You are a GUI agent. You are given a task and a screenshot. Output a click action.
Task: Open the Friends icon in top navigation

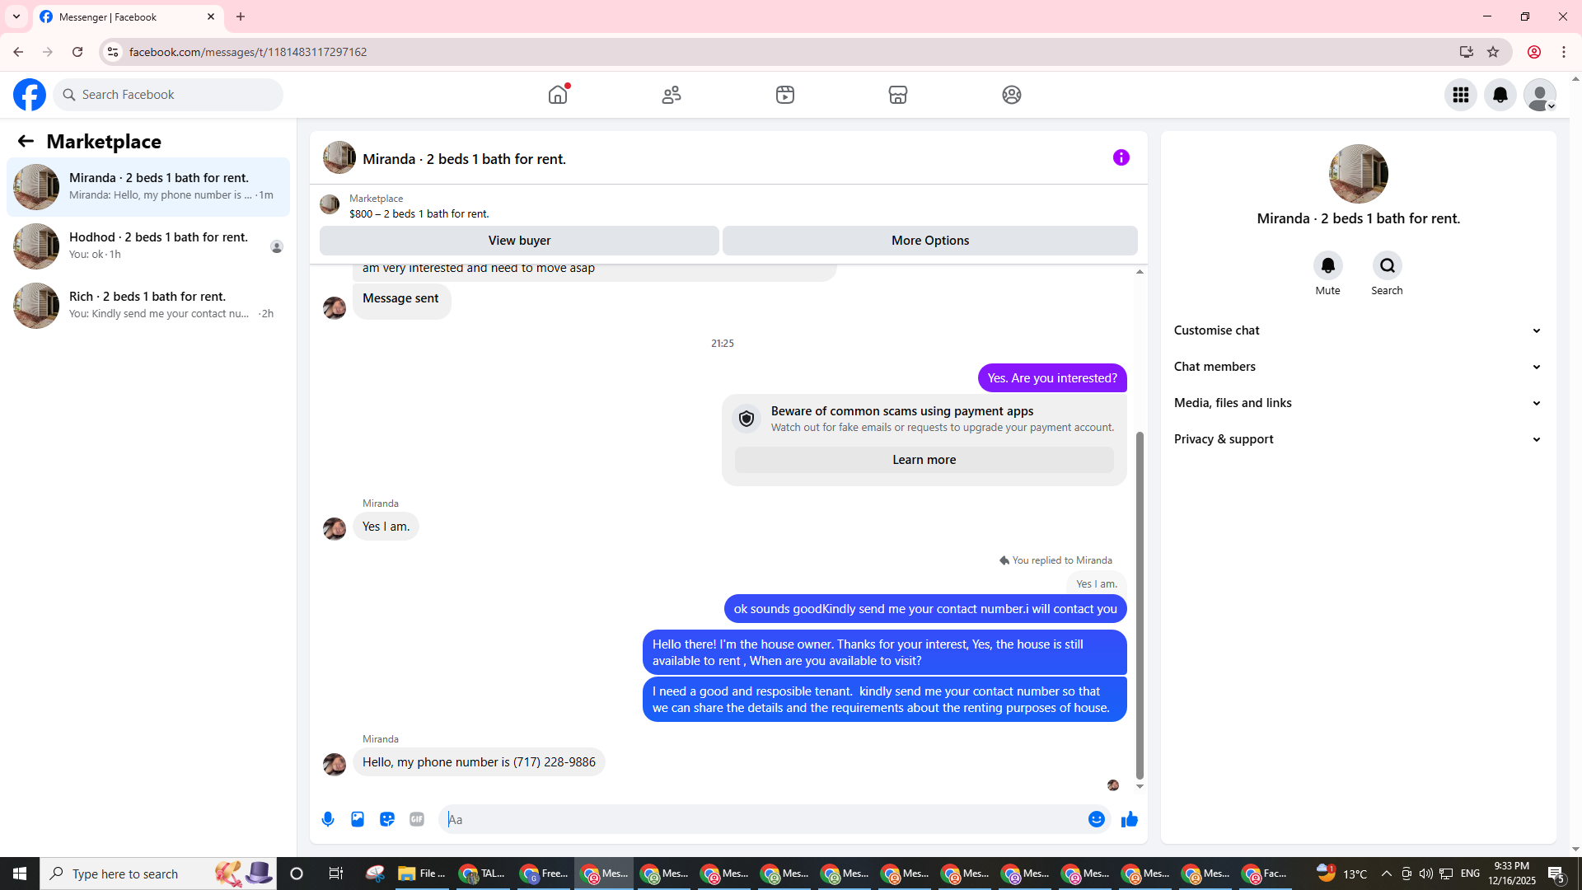[672, 95]
